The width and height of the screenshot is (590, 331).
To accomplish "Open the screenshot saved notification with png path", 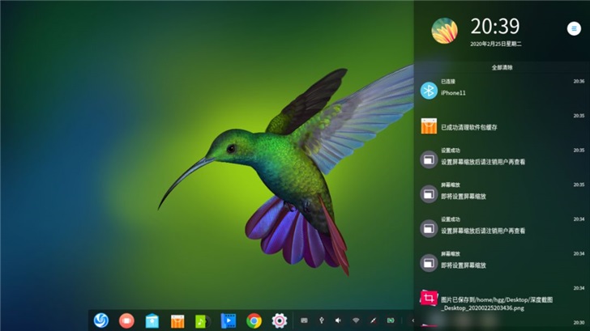I will click(502, 299).
